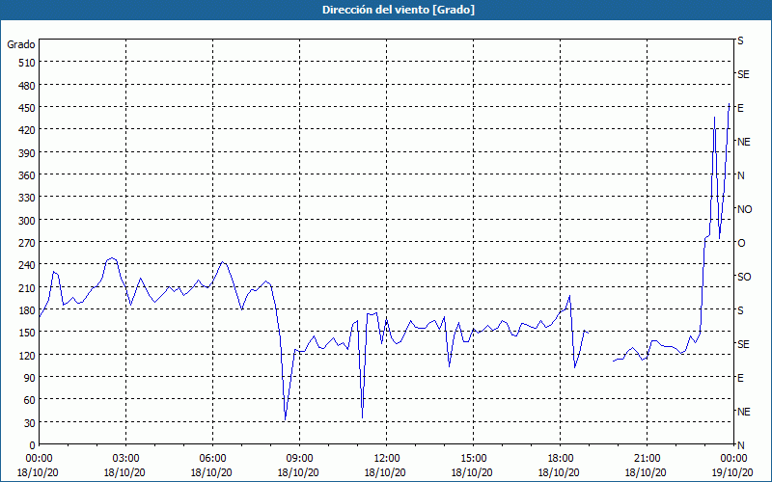
Task: Select the E compass label at the 450 gridline
Action: tap(740, 108)
